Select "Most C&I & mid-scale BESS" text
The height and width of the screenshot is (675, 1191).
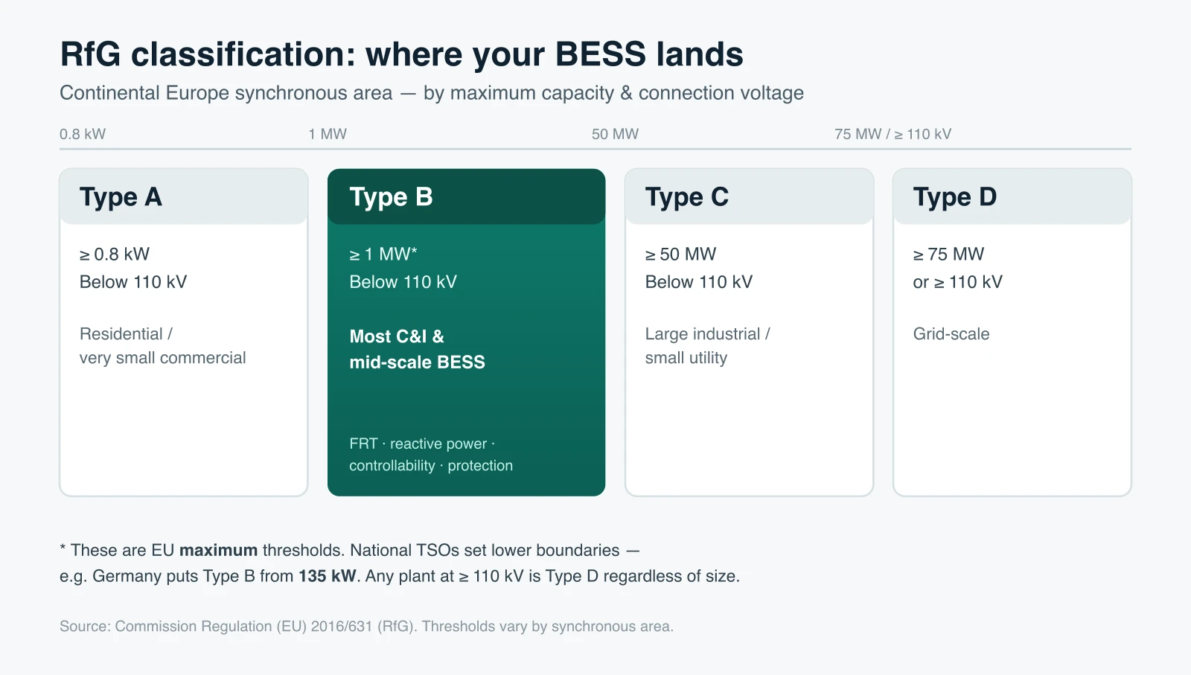tap(417, 349)
